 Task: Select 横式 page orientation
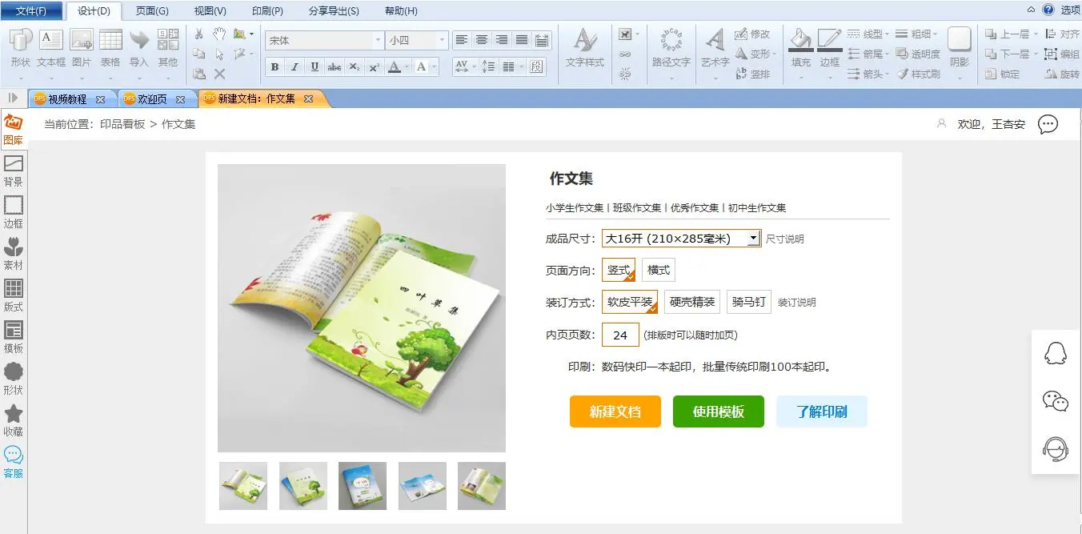[x=659, y=270]
